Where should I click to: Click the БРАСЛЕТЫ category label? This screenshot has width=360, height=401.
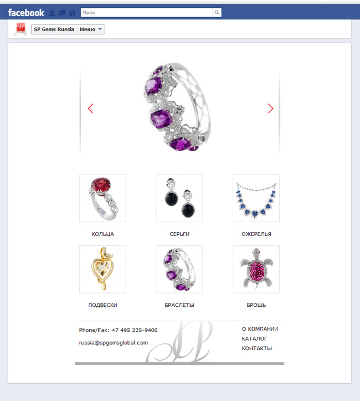[x=179, y=305]
